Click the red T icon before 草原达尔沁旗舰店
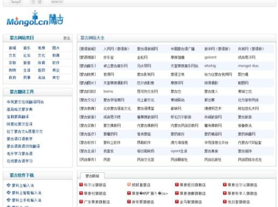278x207 pixels. coord(225,185)
